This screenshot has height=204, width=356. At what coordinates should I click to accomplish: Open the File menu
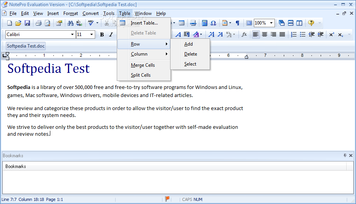point(13,13)
